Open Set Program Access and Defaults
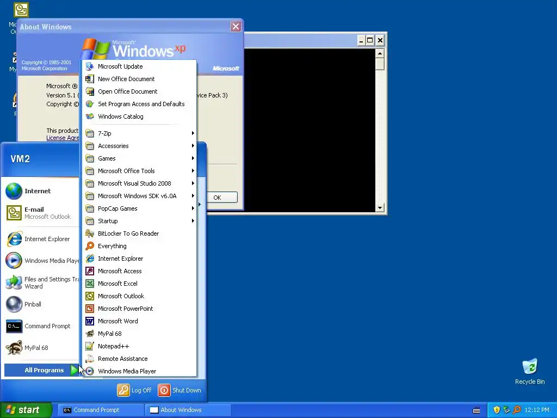 140,104
